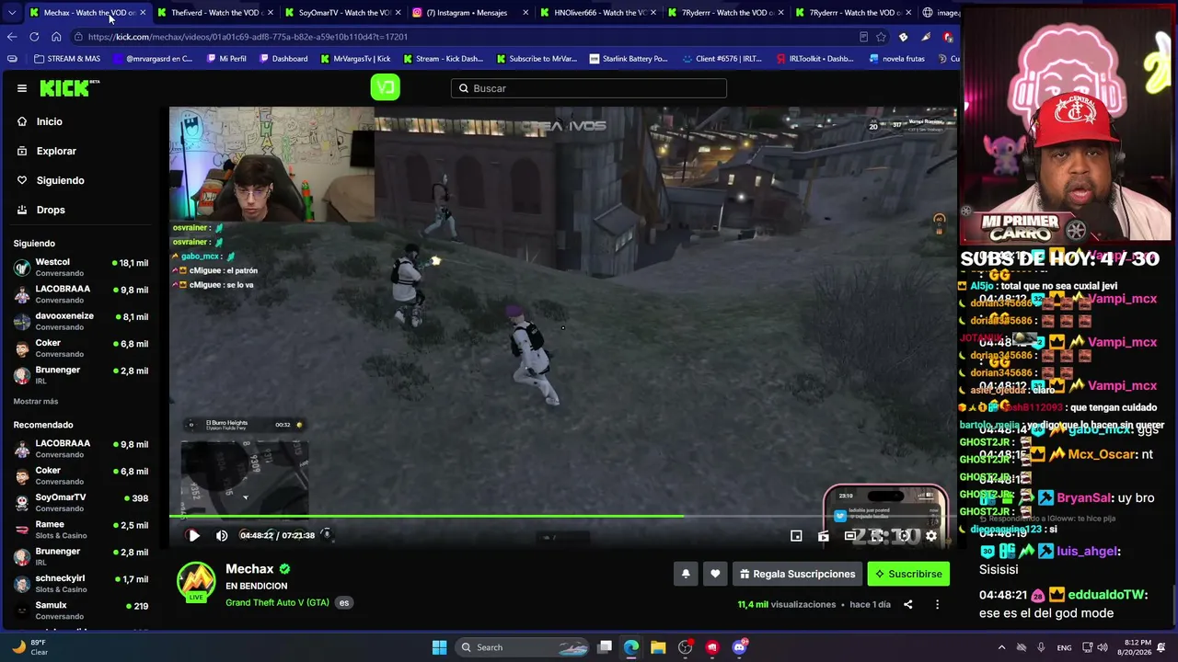Open Grand Theft Auto V category link
The height and width of the screenshot is (662, 1178).
pyautogui.click(x=277, y=602)
